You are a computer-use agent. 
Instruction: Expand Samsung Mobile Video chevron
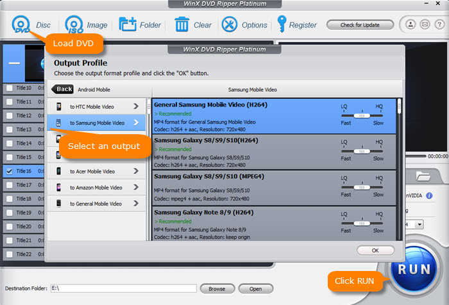[x=136, y=123]
